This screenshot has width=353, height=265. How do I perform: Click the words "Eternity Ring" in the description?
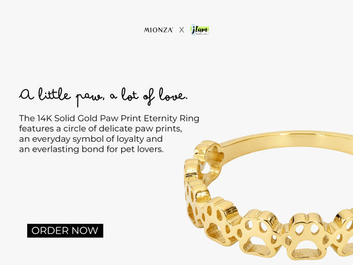[x=172, y=119]
